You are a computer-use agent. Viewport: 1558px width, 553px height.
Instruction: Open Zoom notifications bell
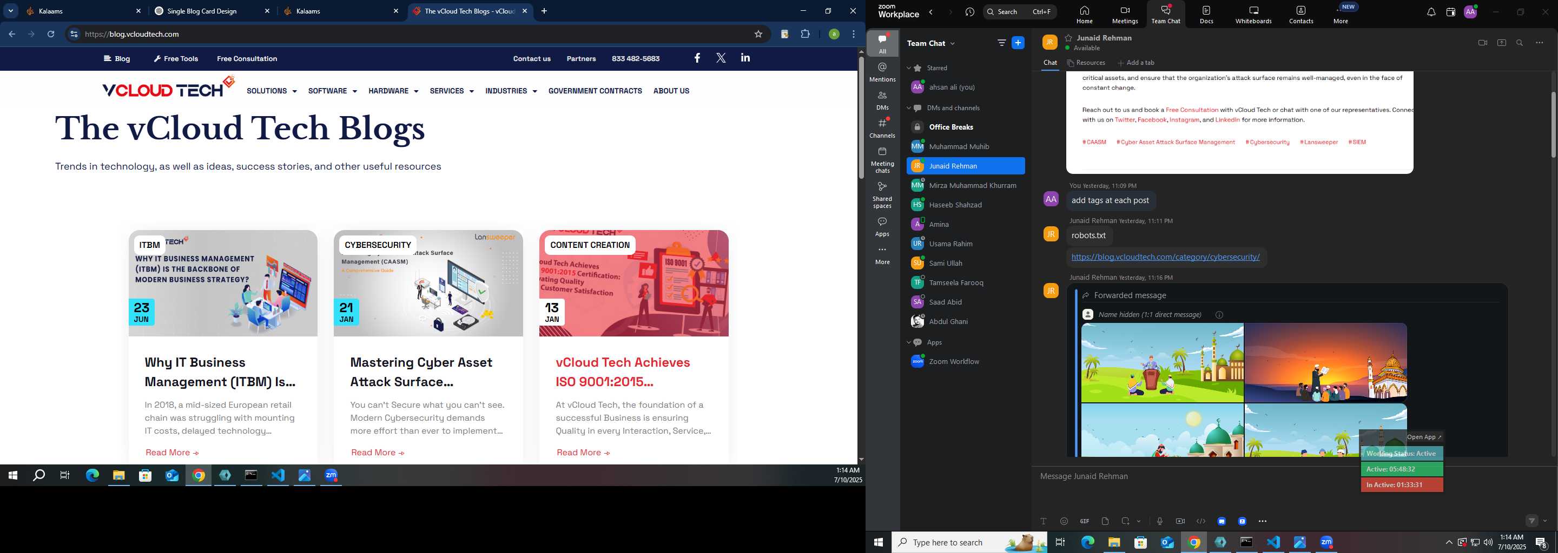[x=1431, y=12]
